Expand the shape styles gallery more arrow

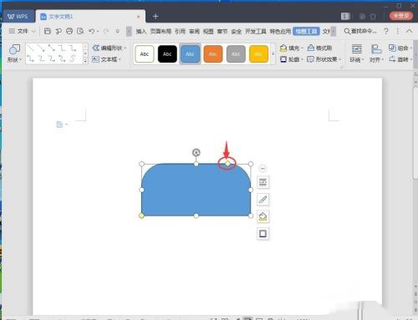(x=273, y=53)
